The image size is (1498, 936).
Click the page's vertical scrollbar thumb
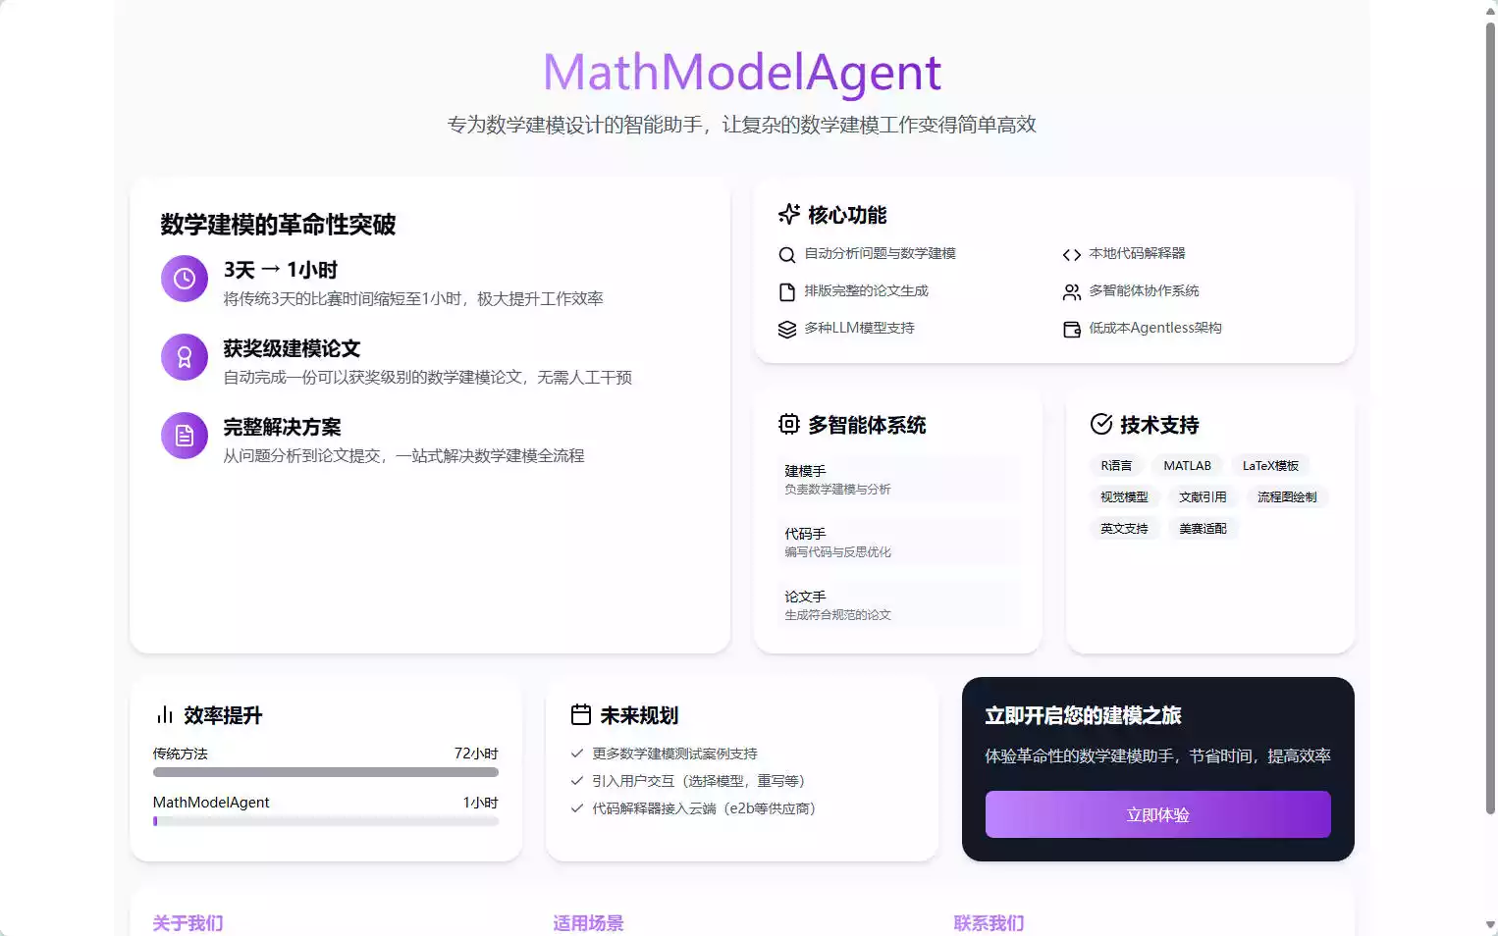(1490, 417)
